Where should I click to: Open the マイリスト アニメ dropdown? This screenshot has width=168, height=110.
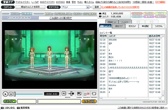coord(75,7)
